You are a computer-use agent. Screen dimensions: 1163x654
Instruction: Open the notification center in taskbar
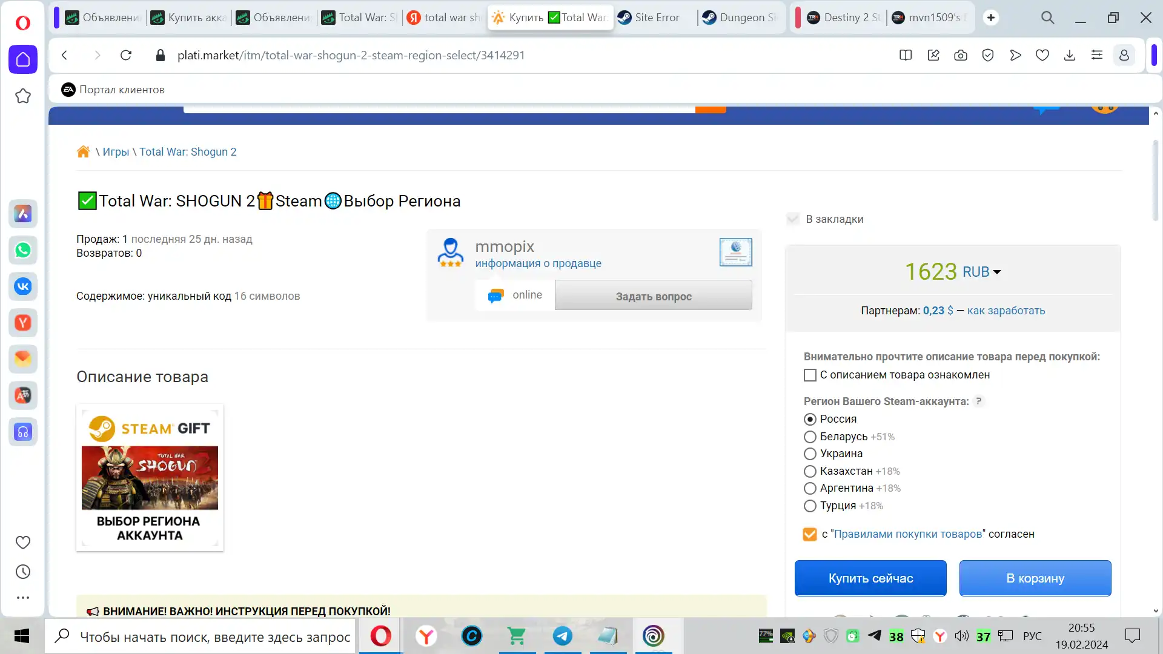[x=1133, y=636]
